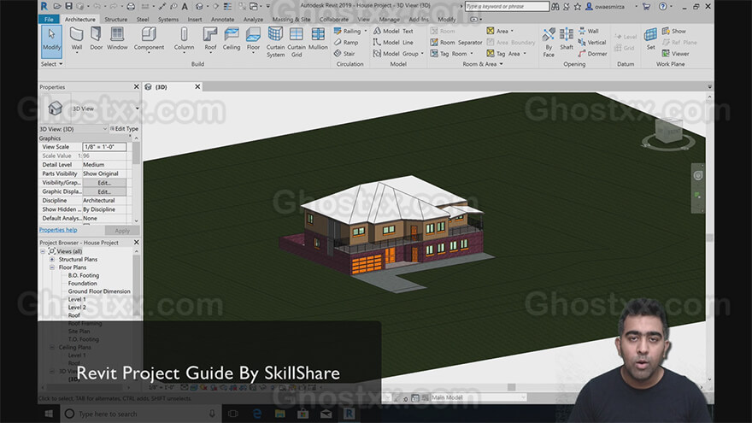Draw a Model Line
Viewport: 752px width, 423px height.
point(393,42)
